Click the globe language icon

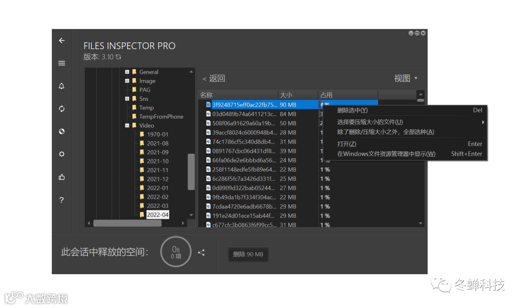(x=61, y=131)
